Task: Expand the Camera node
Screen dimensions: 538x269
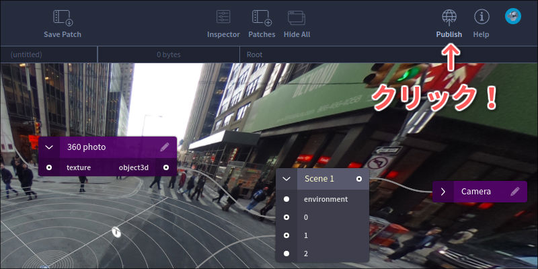Action: (443, 192)
